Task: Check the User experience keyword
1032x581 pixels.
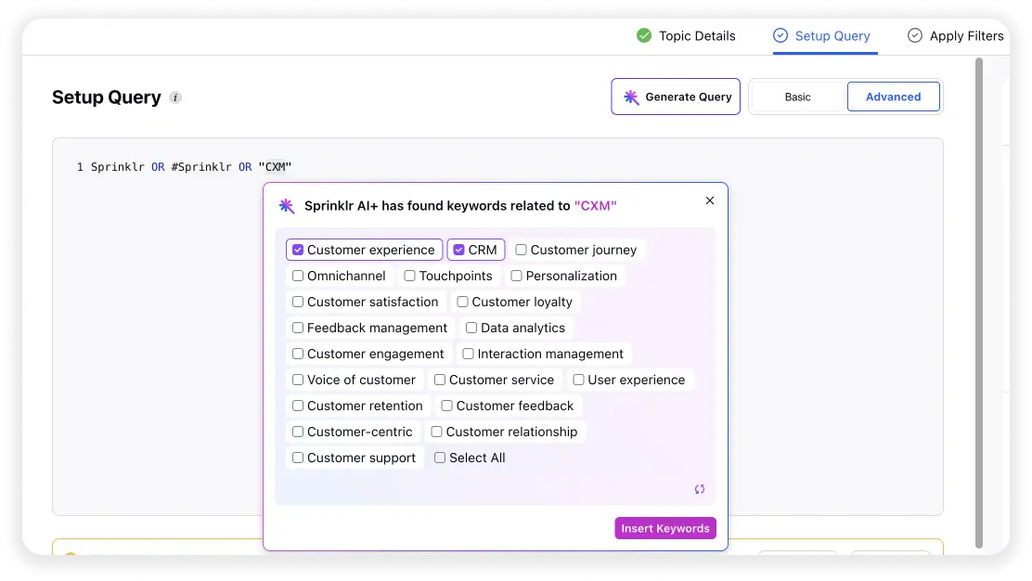Action: click(x=578, y=380)
